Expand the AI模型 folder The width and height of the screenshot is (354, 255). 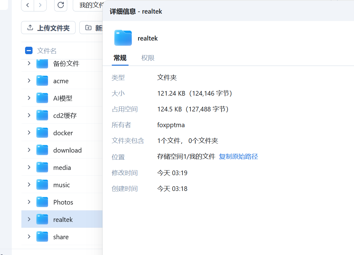pyautogui.click(x=29, y=98)
